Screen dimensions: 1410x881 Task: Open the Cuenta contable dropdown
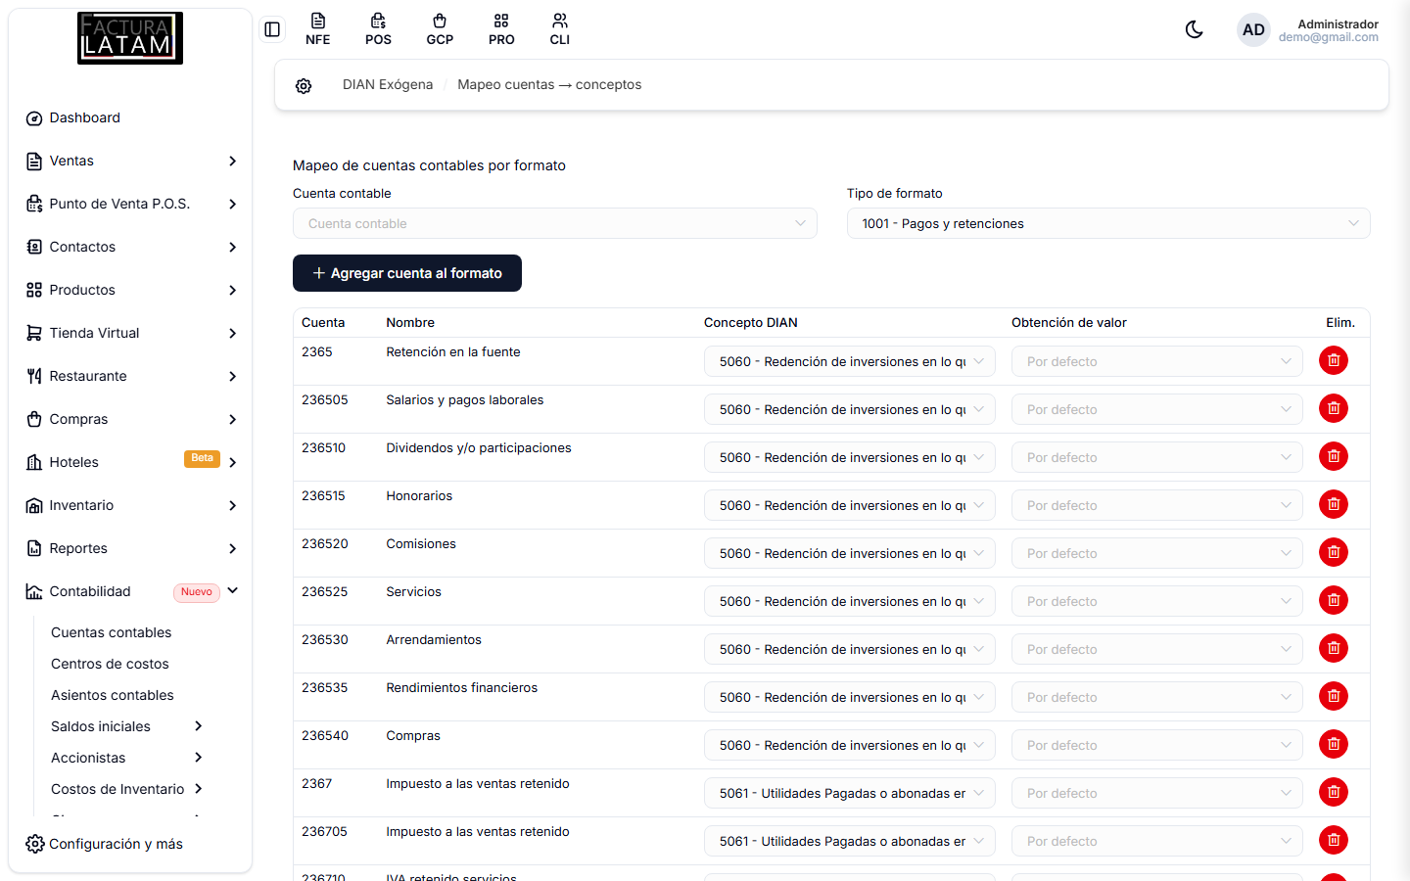pos(555,223)
